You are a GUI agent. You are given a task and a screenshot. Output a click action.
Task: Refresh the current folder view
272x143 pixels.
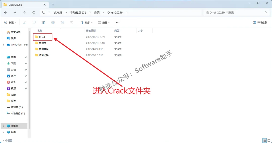coord(34,13)
